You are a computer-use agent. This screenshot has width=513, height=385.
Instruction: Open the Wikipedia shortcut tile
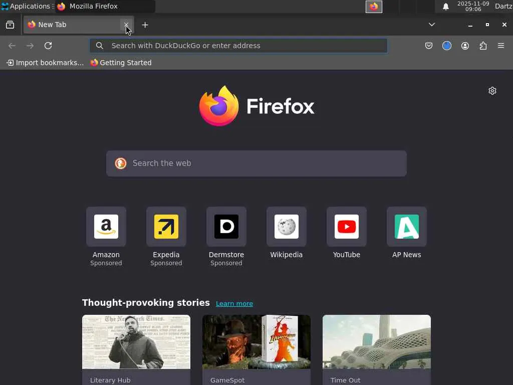click(287, 227)
